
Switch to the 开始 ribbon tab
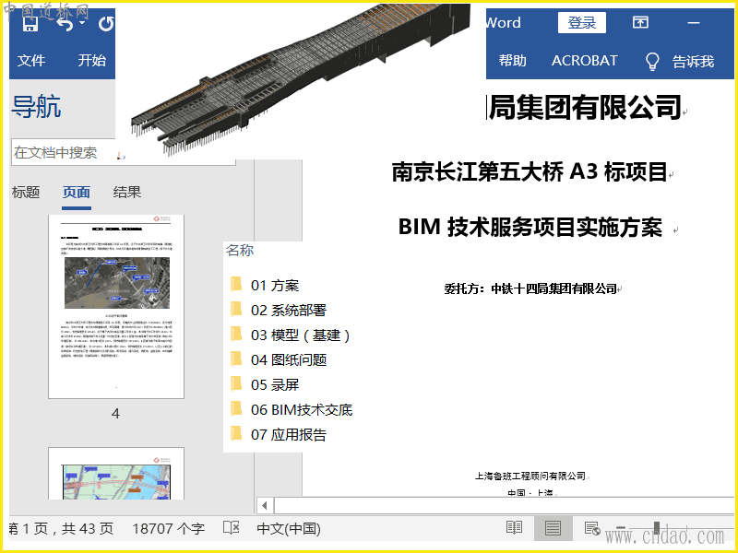[91, 60]
